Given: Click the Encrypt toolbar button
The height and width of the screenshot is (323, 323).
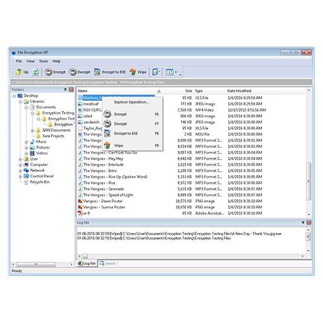Looking at the screenshot, I should (x=55, y=72).
